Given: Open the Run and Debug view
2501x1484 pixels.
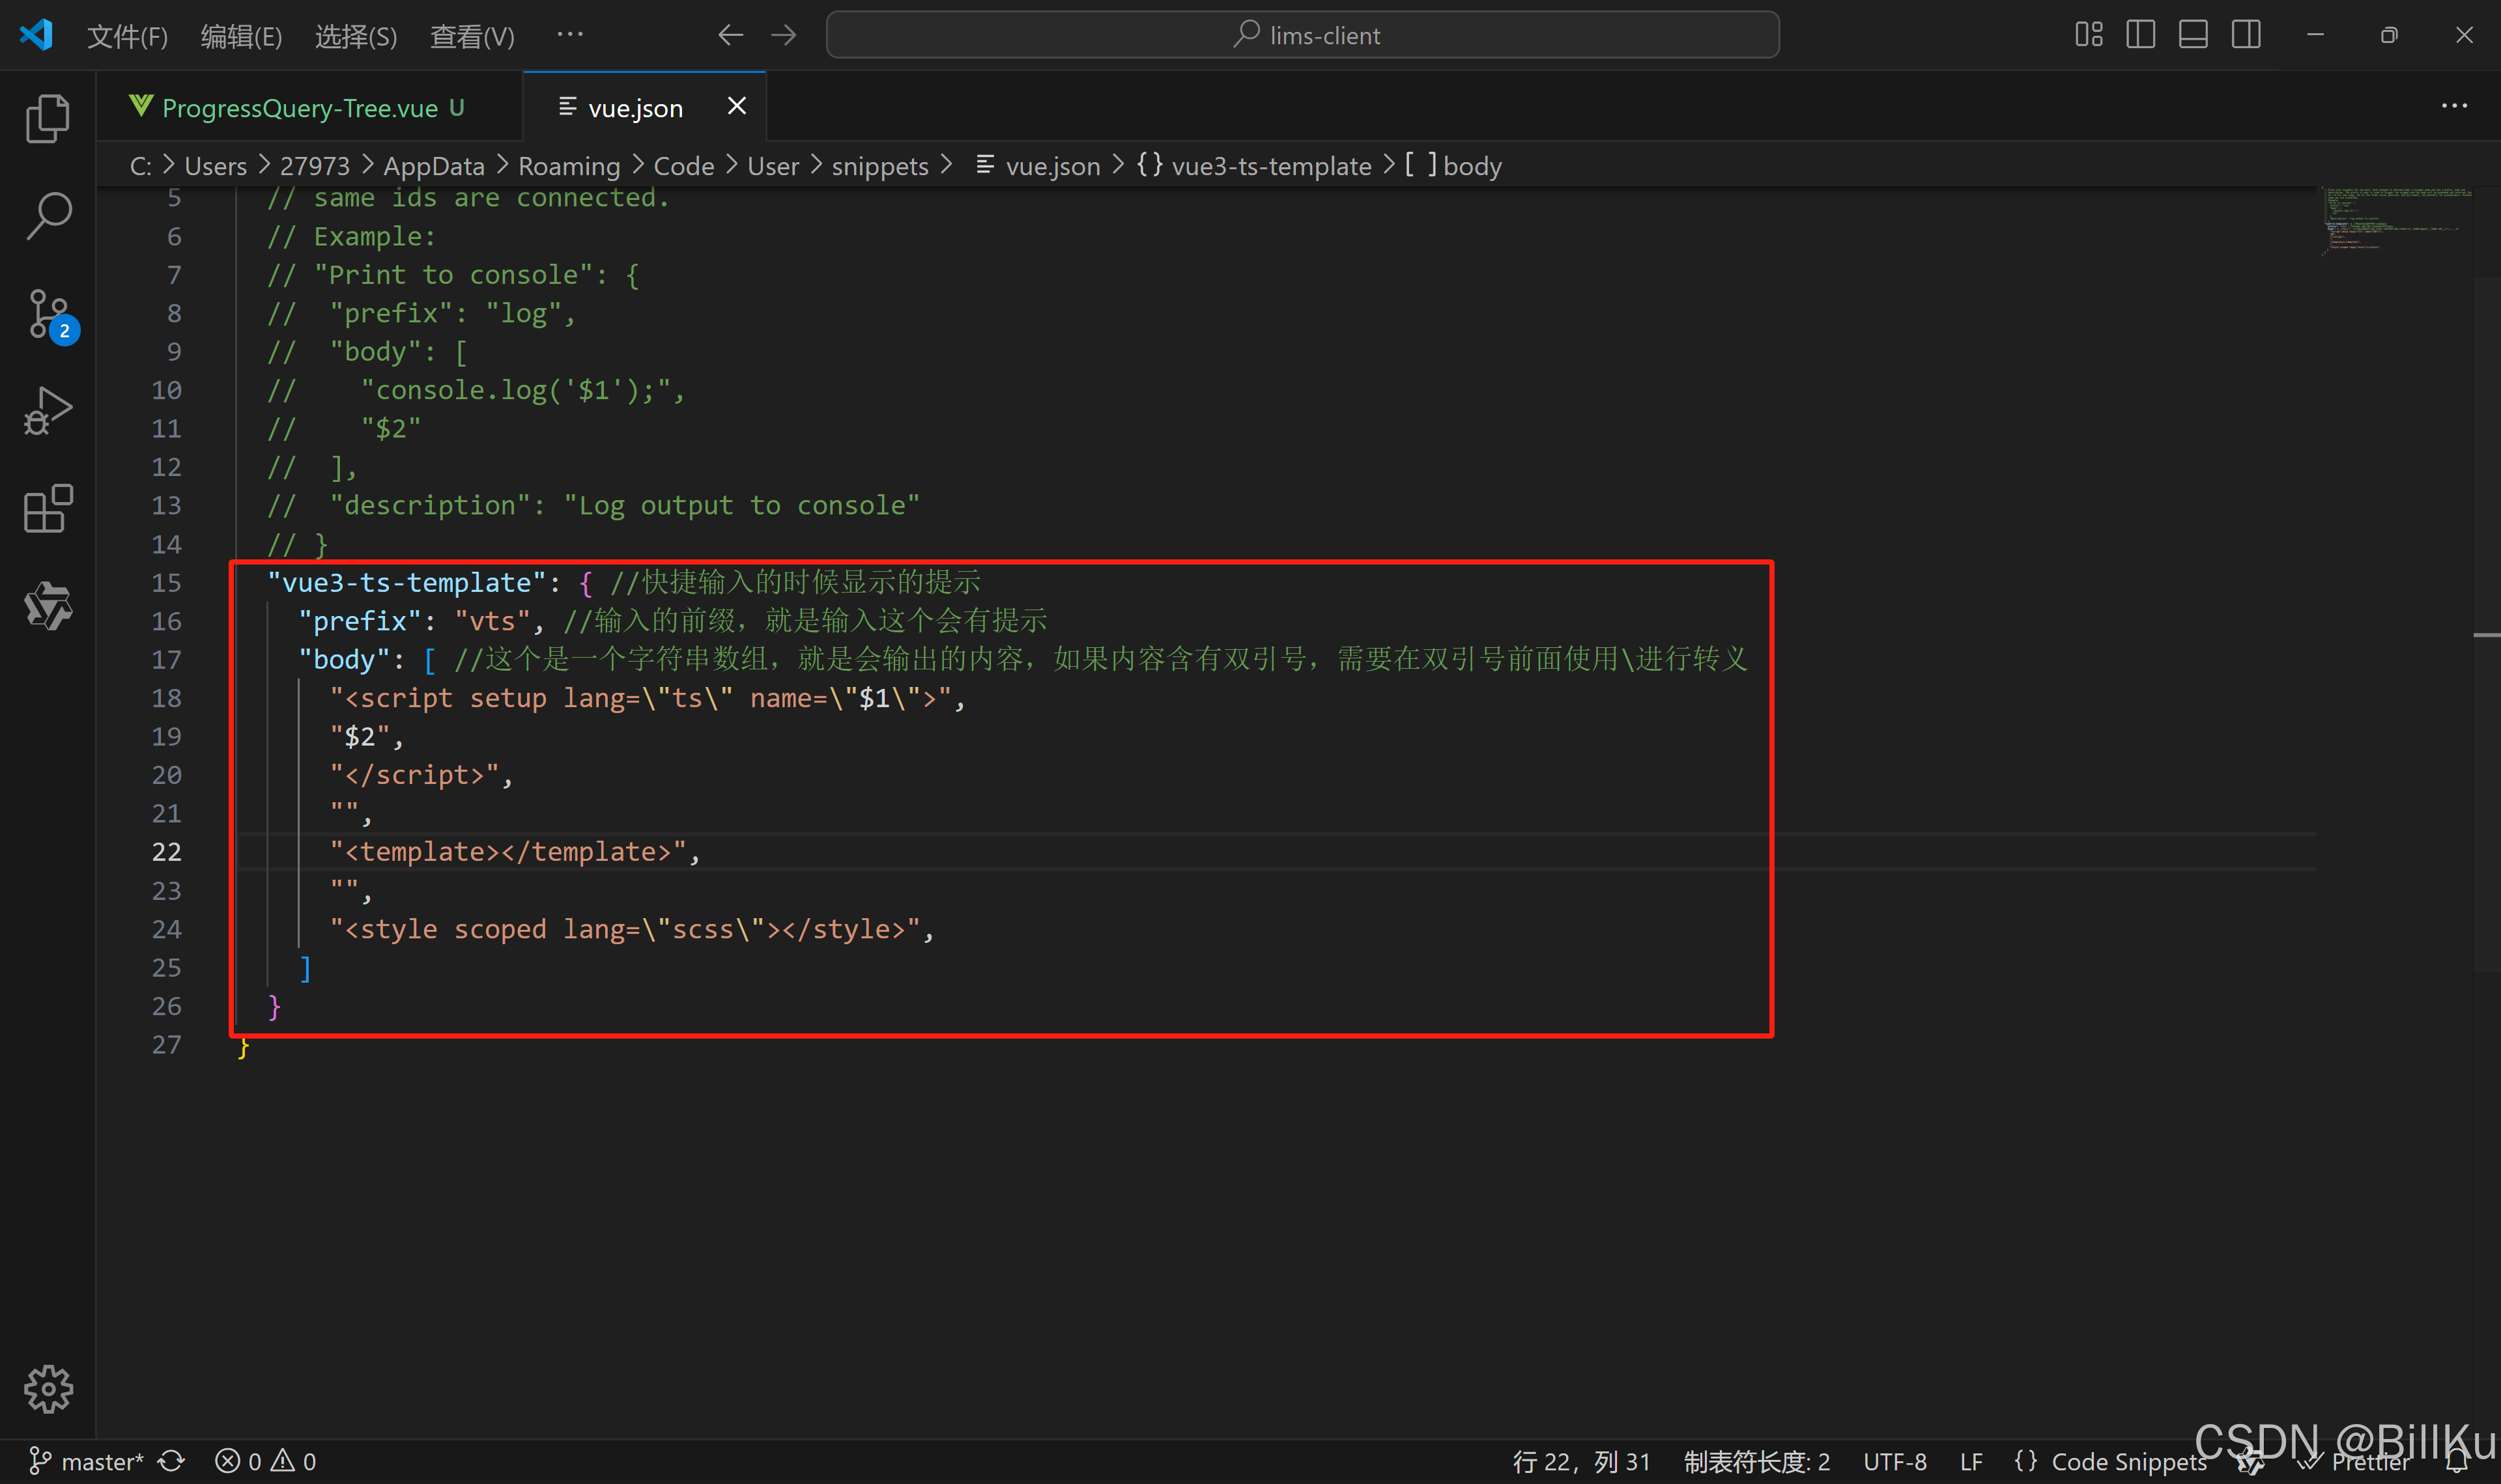Looking at the screenshot, I should click(47, 411).
